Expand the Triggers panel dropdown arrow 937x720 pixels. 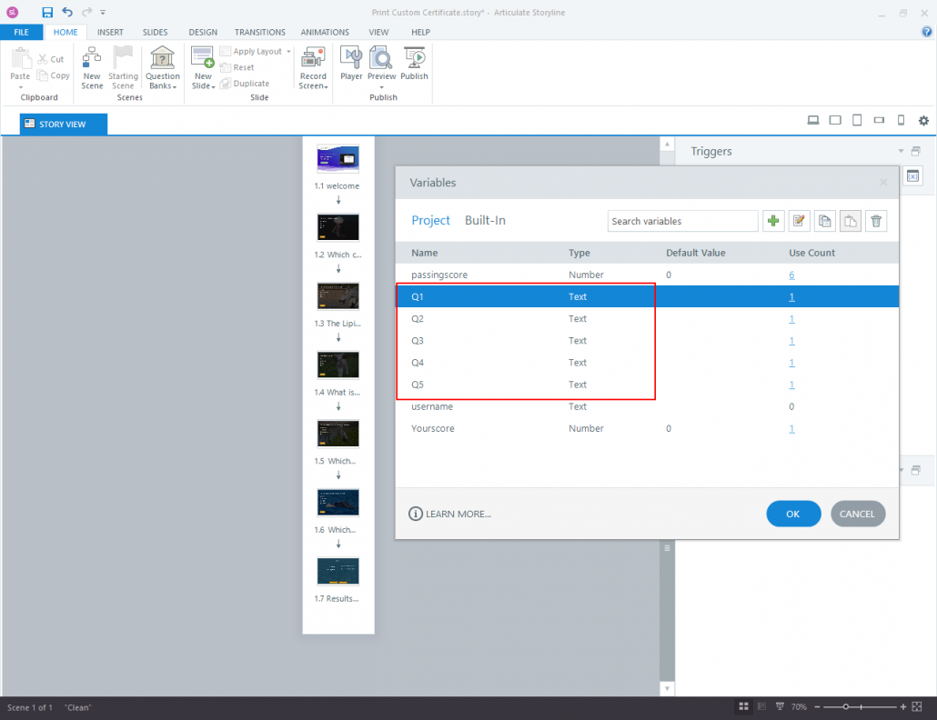(x=900, y=151)
